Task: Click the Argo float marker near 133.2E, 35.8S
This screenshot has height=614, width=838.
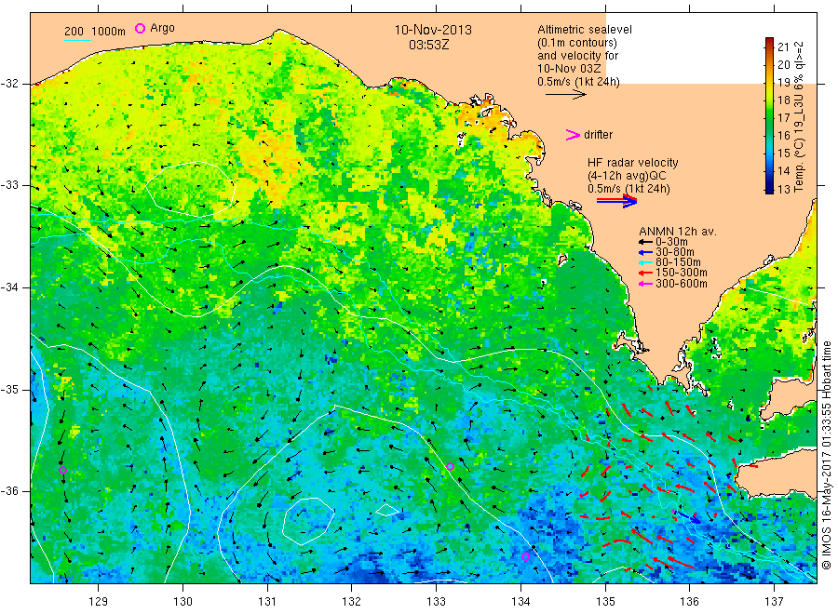Action: pyautogui.click(x=450, y=467)
